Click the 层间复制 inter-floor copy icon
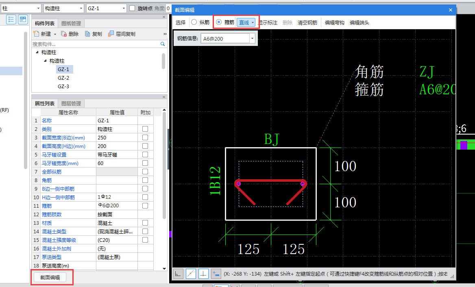Image resolution: width=475 pixels, height=287 pixels. [111, 34]
